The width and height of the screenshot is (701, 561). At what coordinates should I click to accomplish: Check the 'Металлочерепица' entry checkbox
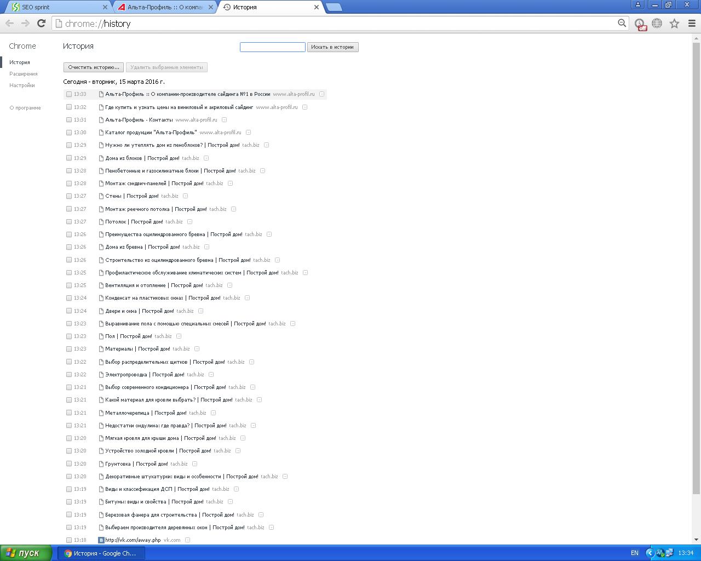click(x=69, y=413)
